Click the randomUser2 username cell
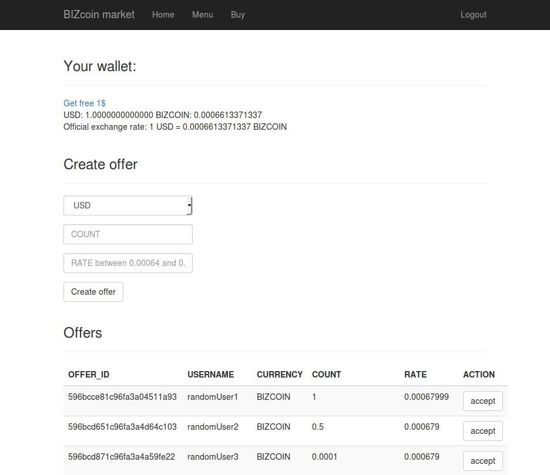Viewport: 550px width, 475px height. (213, 427)
